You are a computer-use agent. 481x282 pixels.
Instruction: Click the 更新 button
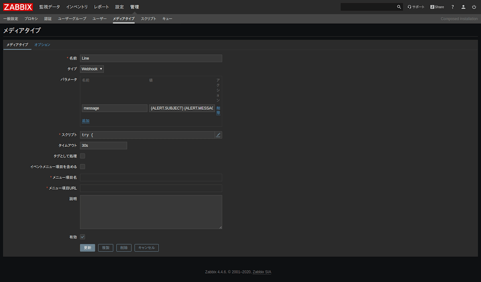[88, 248]
